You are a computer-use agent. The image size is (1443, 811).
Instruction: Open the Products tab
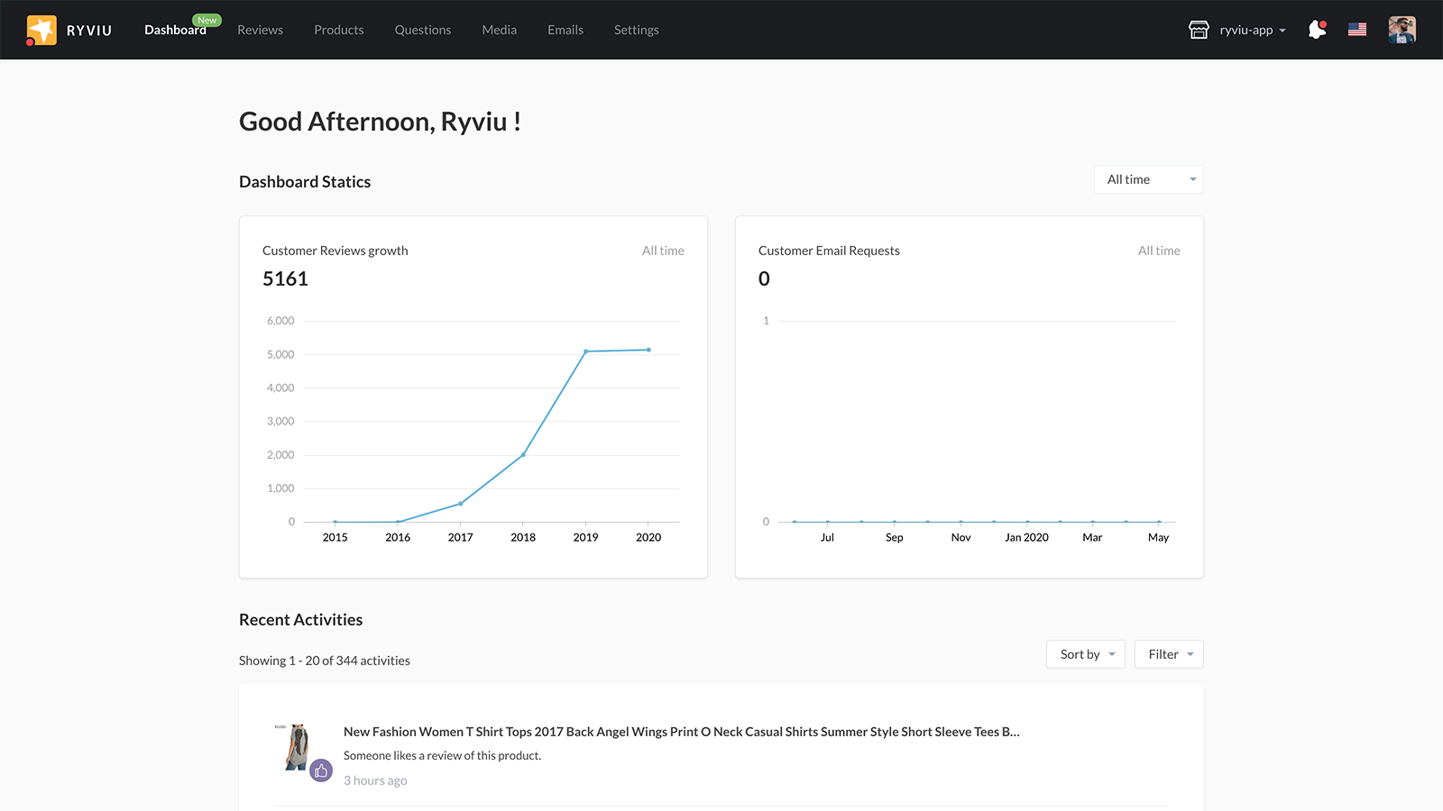[x=339, y=31]
